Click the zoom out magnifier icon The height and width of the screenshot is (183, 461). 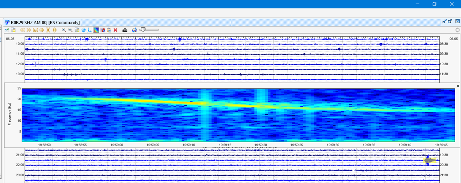coord(70,30)
